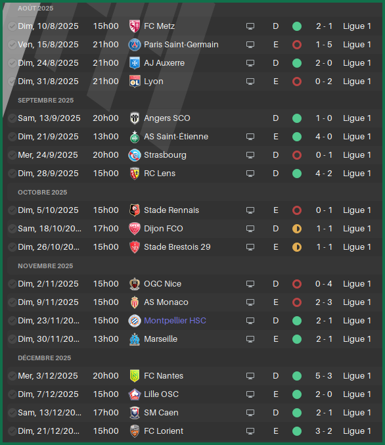This screenshot has width=385, height=445.
Task: Click TV icon for FC Lorient fixture
Action: pos(250,431)
